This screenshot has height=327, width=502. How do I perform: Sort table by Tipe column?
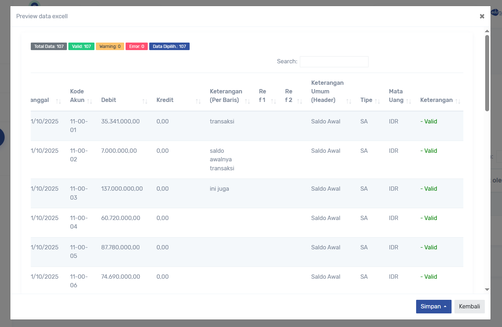tap(370, 100)
